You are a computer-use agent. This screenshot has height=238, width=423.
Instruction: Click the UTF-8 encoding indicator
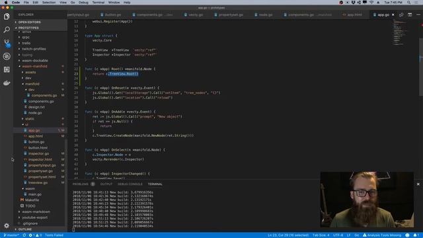(x=338, y=235)
